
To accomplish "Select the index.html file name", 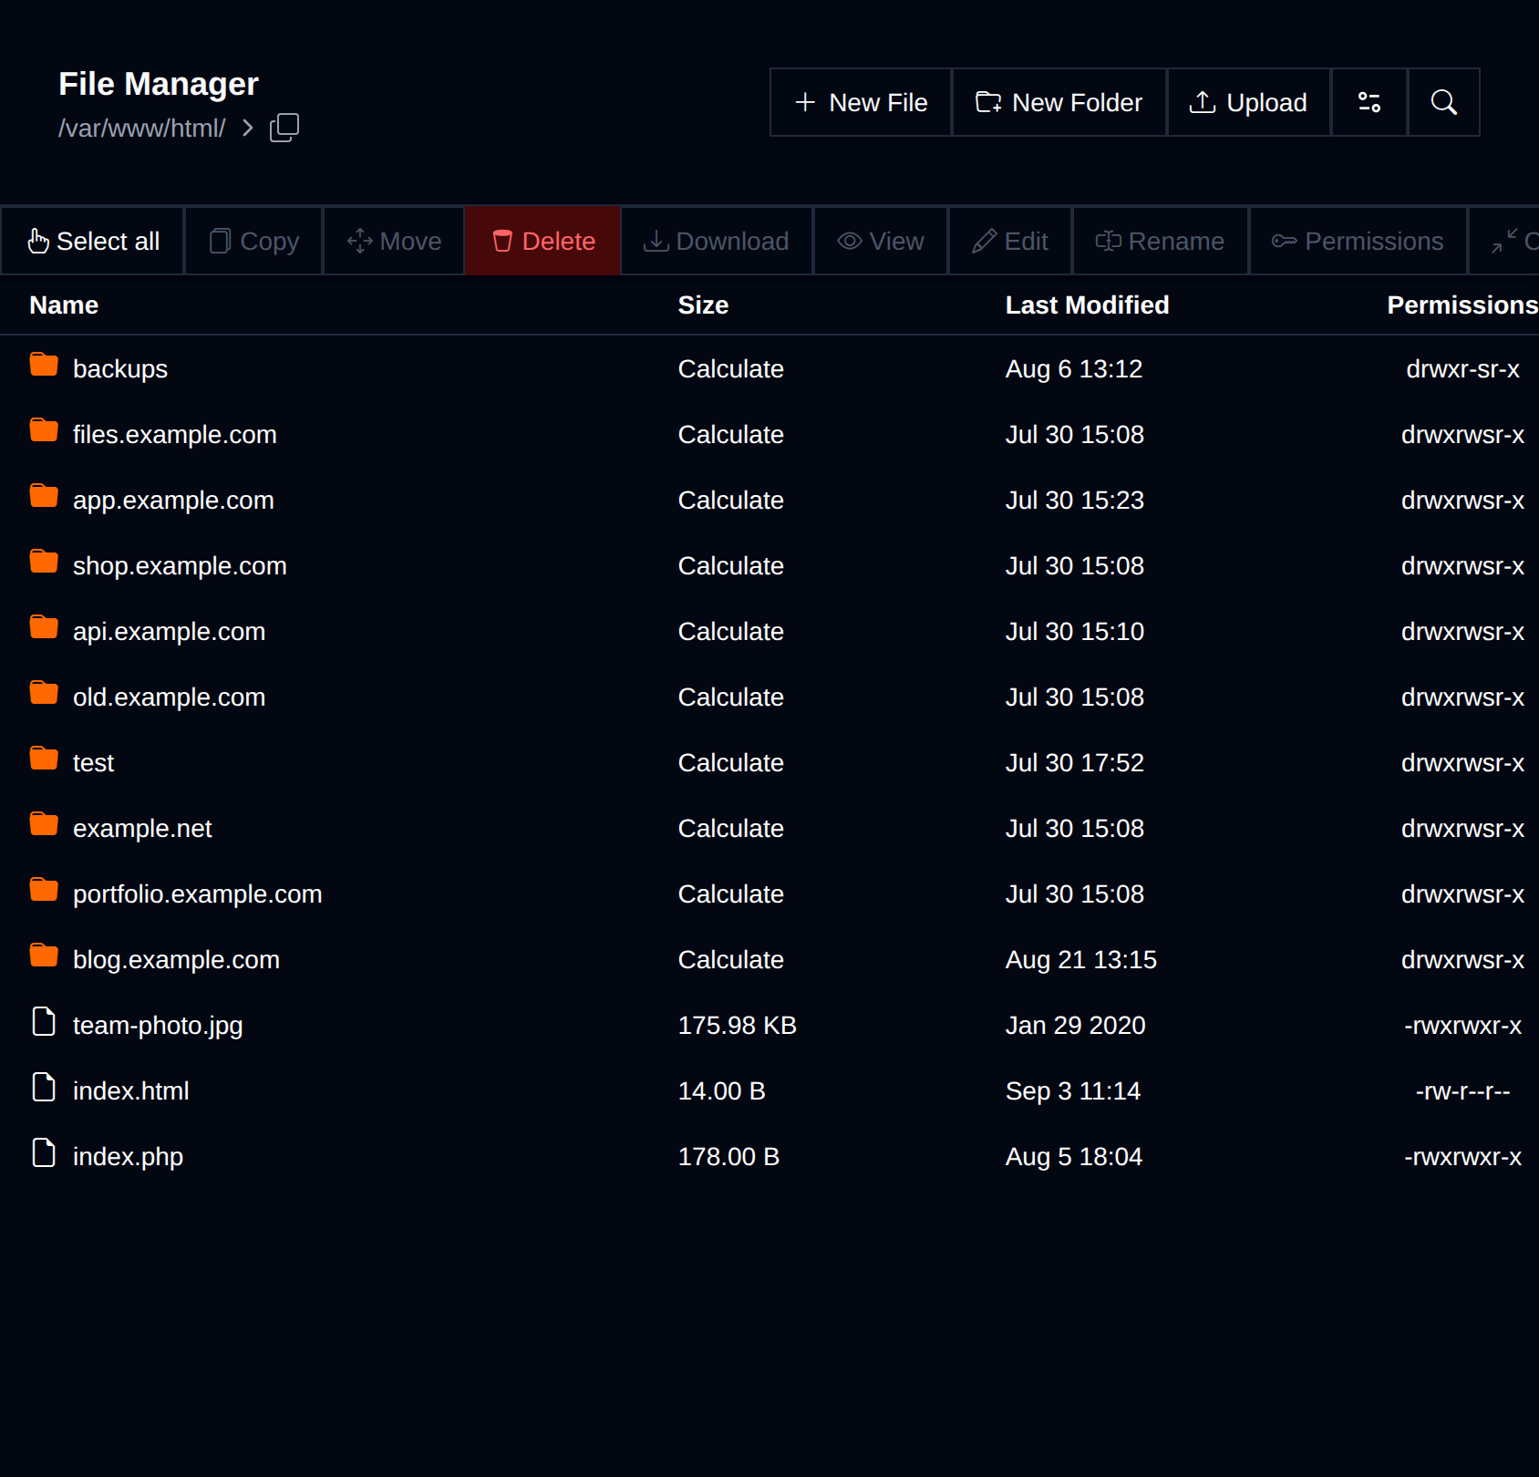I will [x=131, y=1091].
